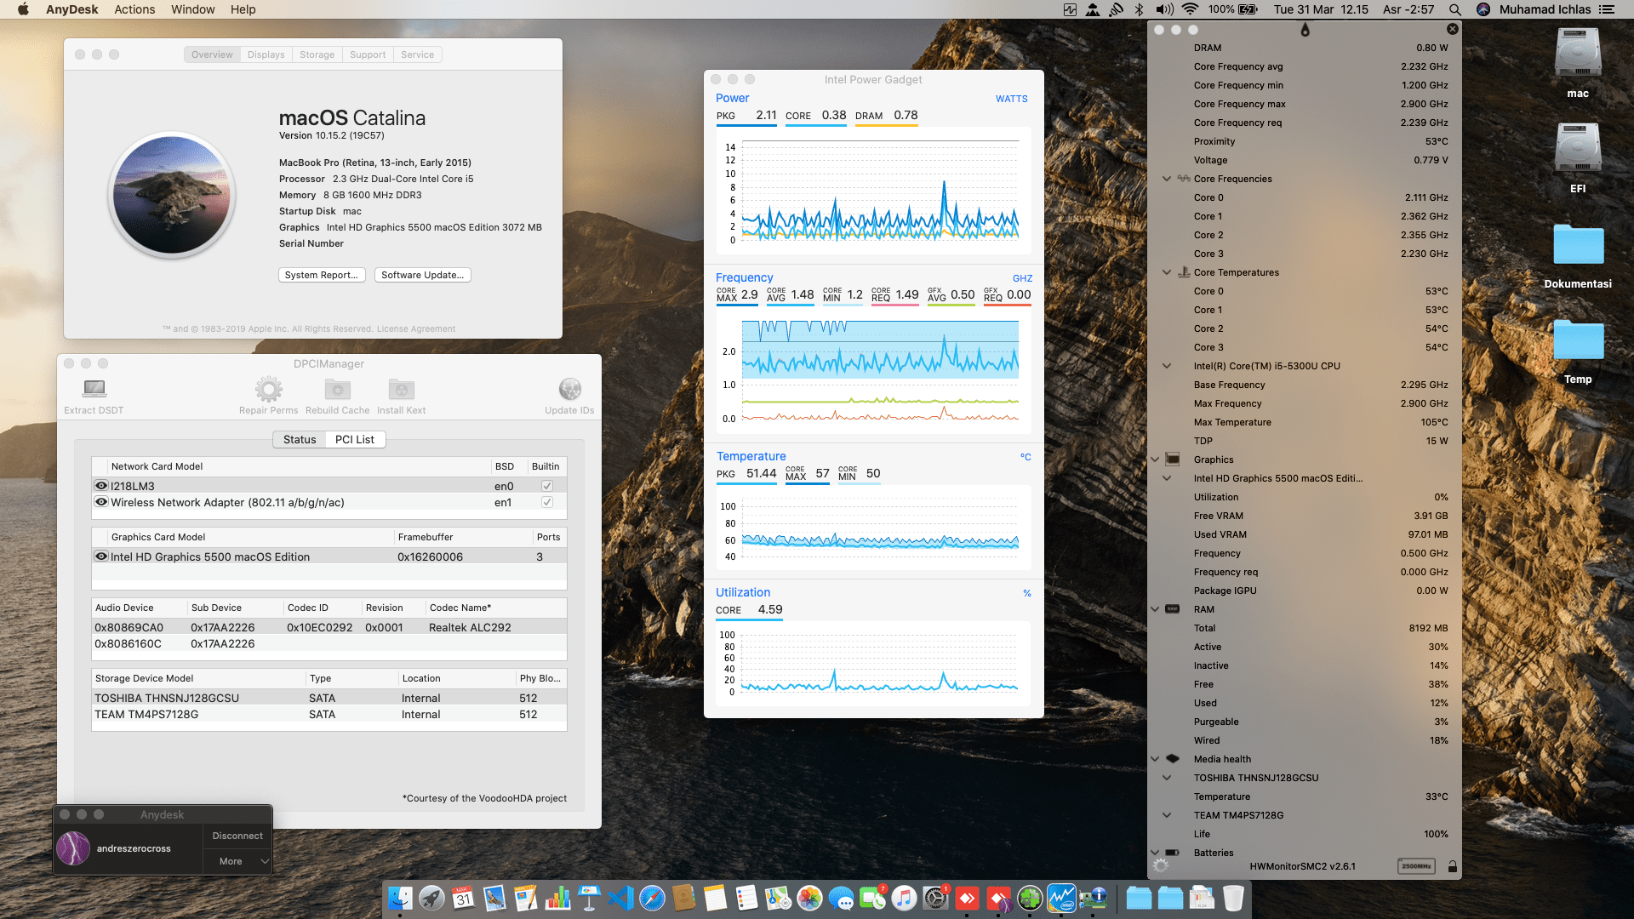Click the System Report button

point(321,275)
